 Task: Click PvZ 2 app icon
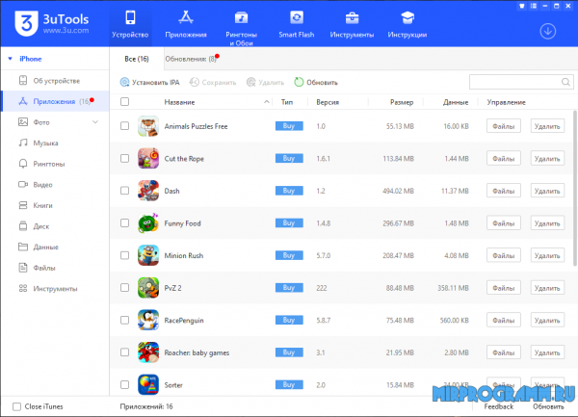148,288
